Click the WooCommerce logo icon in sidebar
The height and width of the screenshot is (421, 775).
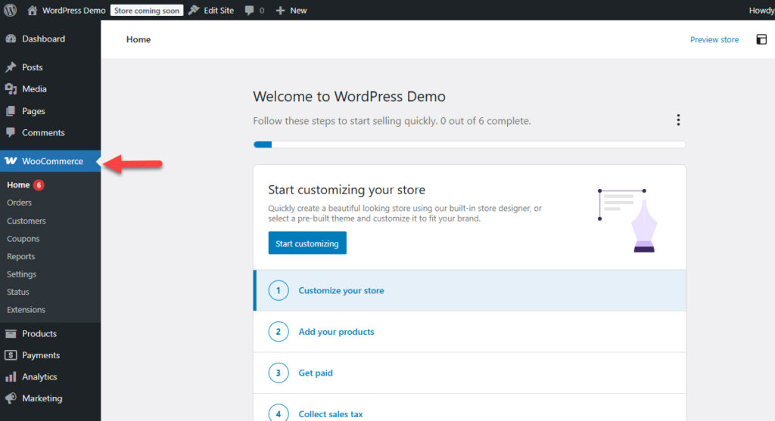11,161
